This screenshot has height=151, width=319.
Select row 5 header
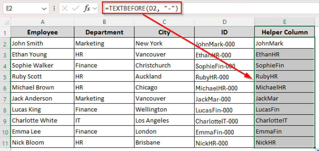(x=5, y=77)
